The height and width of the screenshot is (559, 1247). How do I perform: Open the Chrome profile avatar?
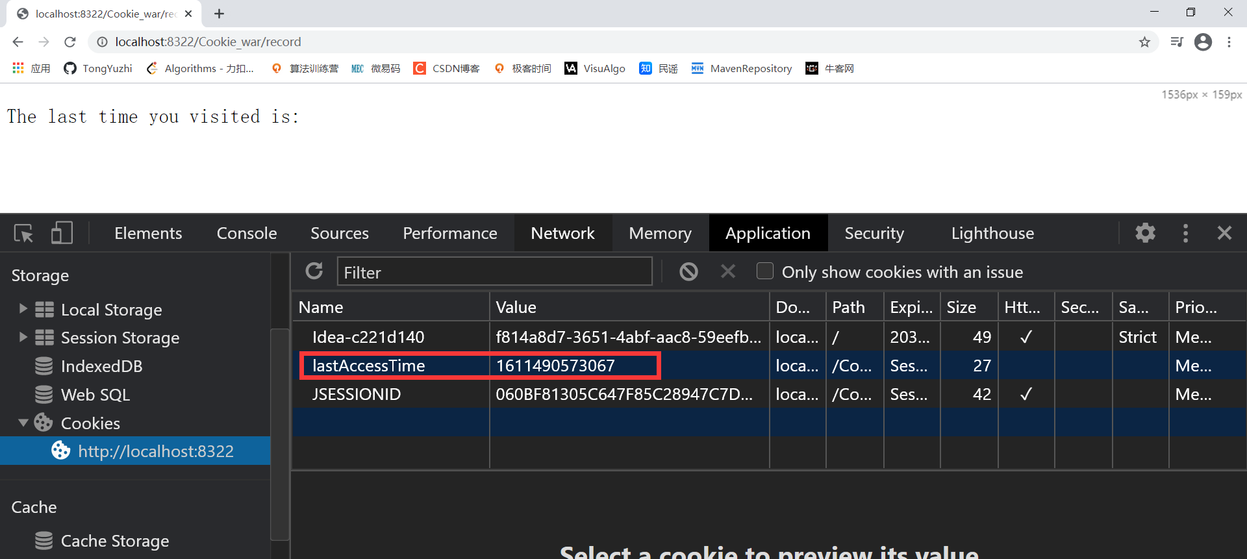pos(1203,42)
